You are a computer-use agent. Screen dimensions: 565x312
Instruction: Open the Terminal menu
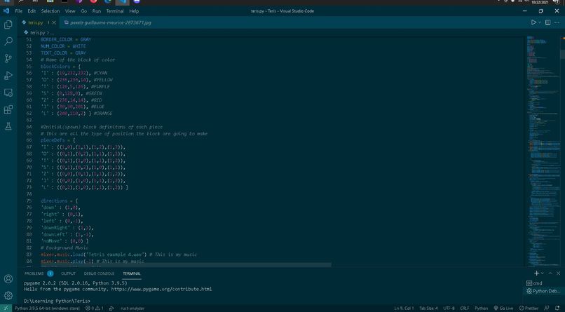coord(115,11)
